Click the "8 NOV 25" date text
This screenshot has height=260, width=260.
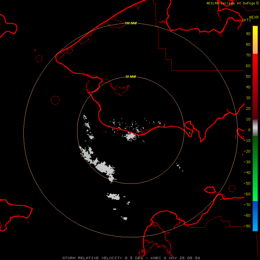(x=174, y=258)
